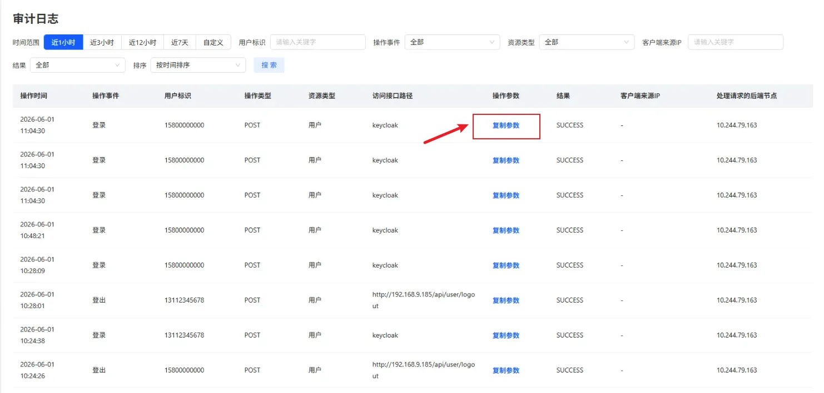Viewport: 824px width, 393px height.
Task: Switch time range to 近3小时
Action: click(x=102, y=42)
